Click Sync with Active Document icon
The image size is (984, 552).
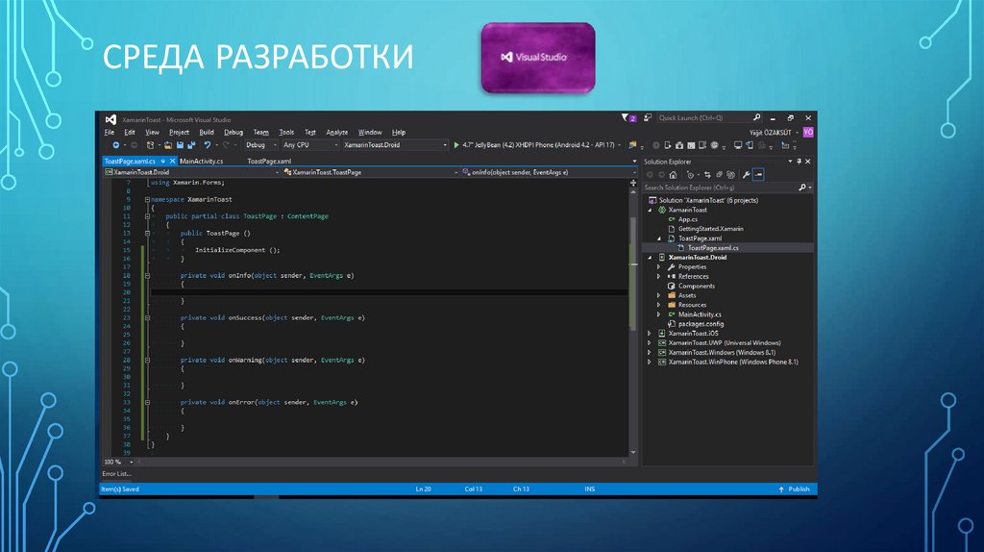707,175
